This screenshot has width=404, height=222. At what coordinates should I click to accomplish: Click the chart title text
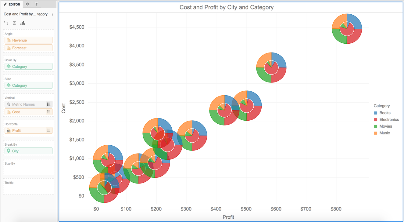click(x=226, y=7)
